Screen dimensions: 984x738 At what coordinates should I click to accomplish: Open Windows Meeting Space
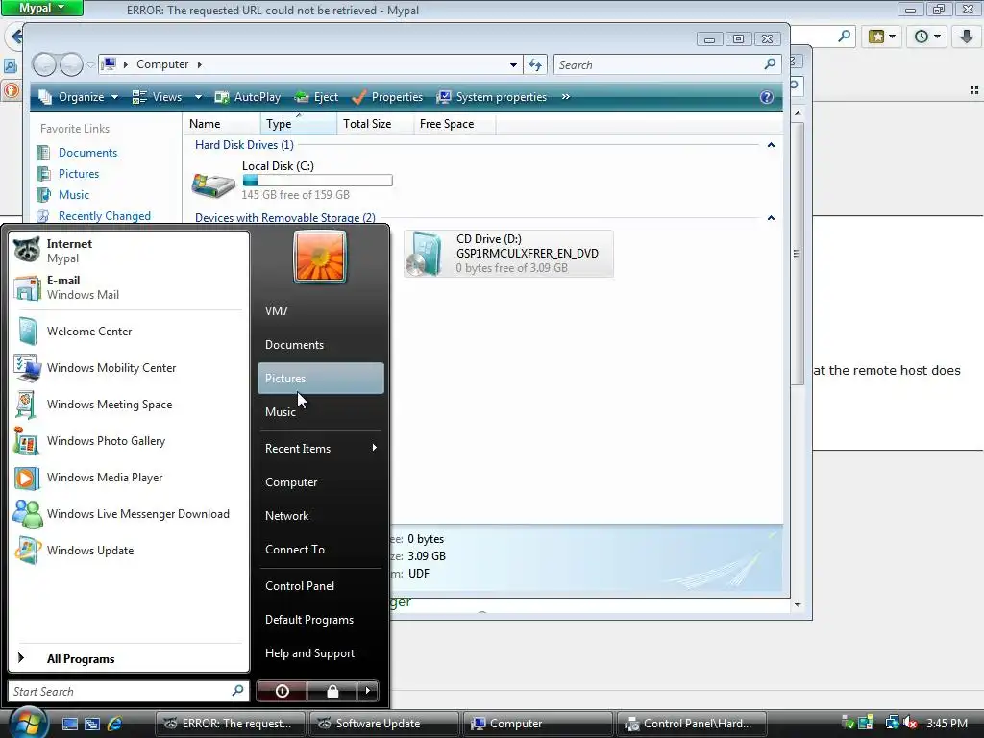point(129,405)
